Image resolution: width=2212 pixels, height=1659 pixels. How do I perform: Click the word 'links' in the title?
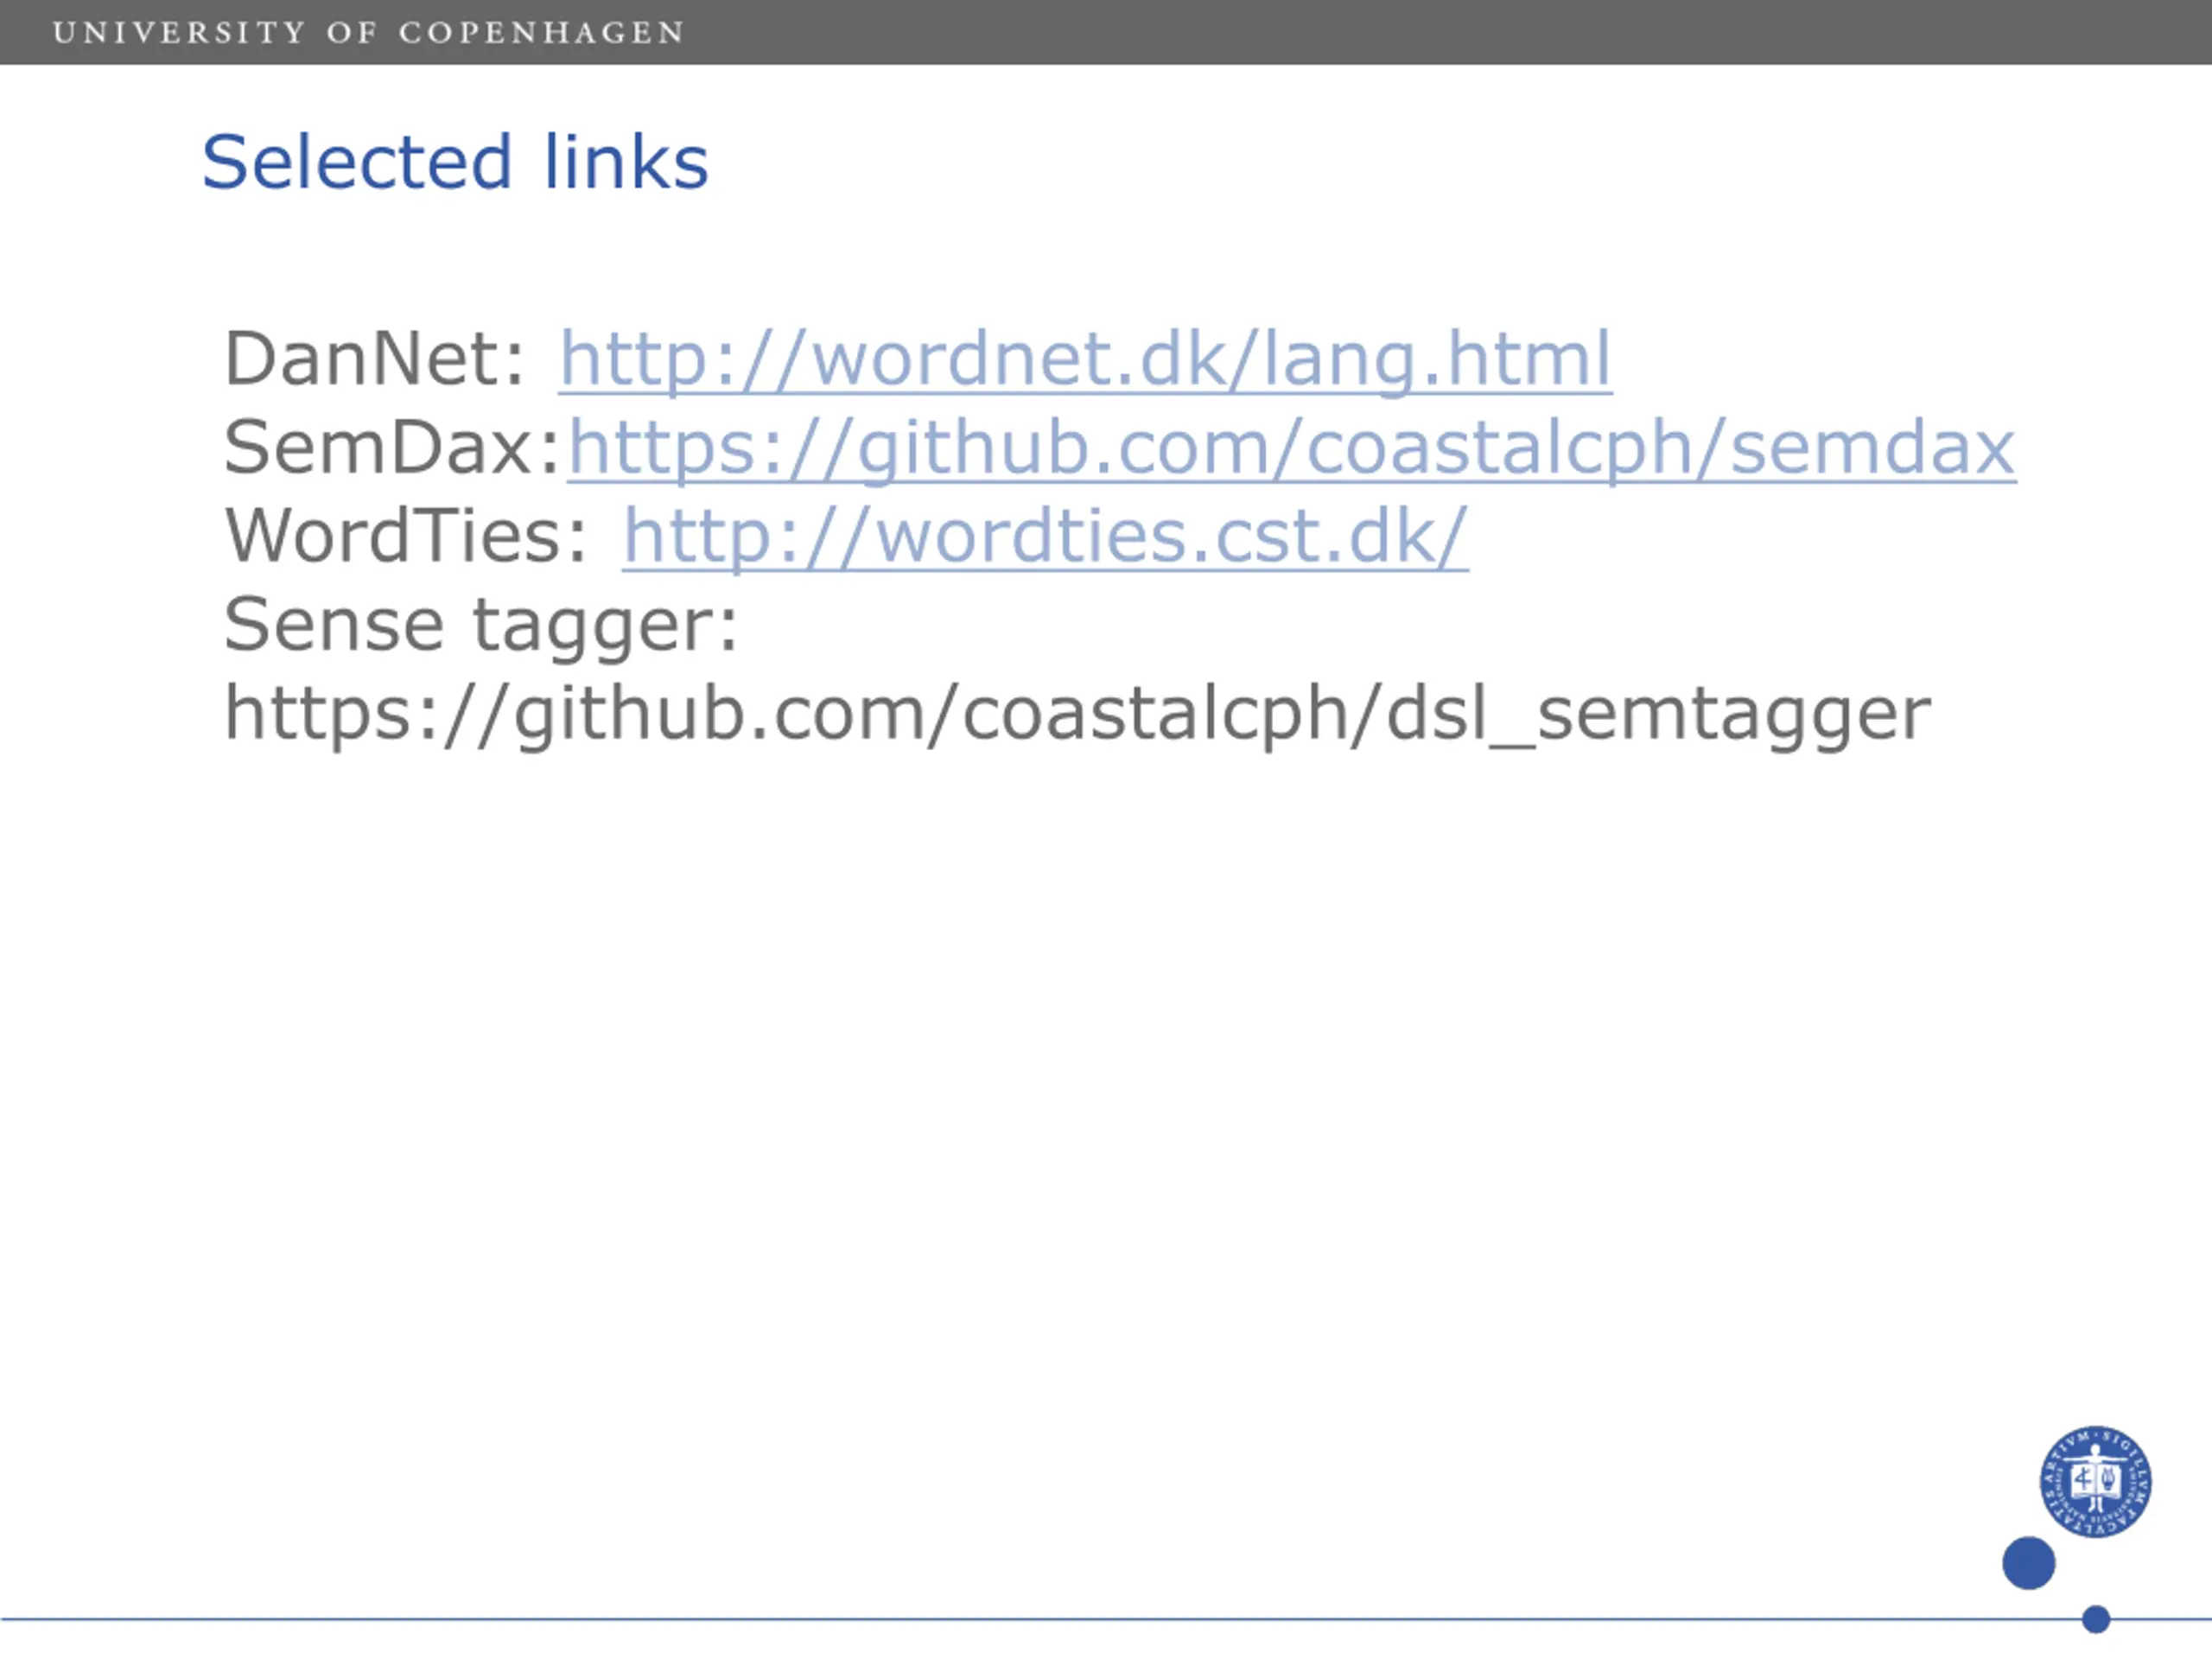click(626, 162)
